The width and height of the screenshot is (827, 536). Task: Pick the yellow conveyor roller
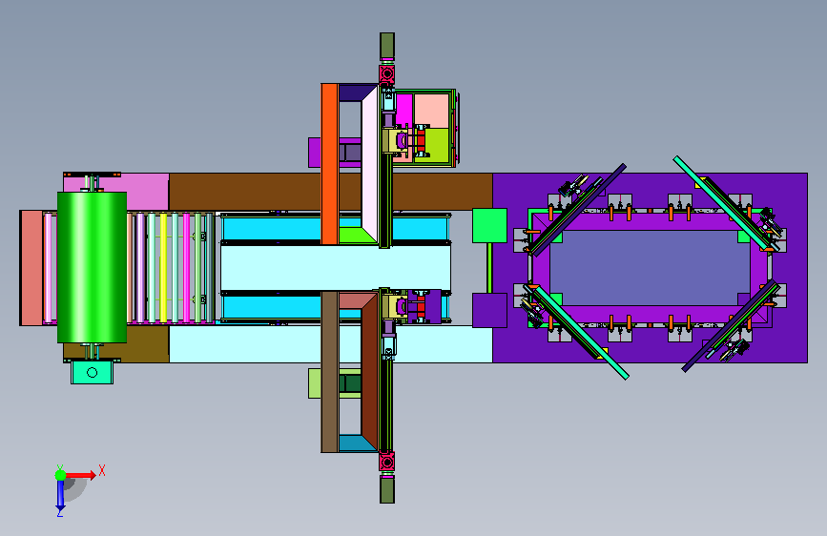[163, 267]
